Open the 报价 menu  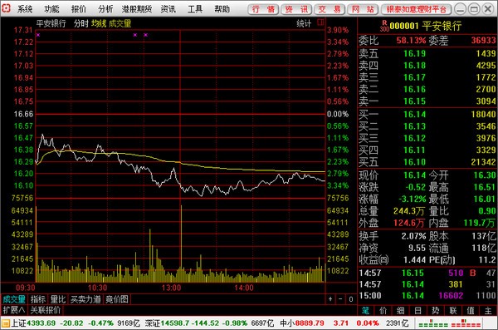tap(79, 9)
